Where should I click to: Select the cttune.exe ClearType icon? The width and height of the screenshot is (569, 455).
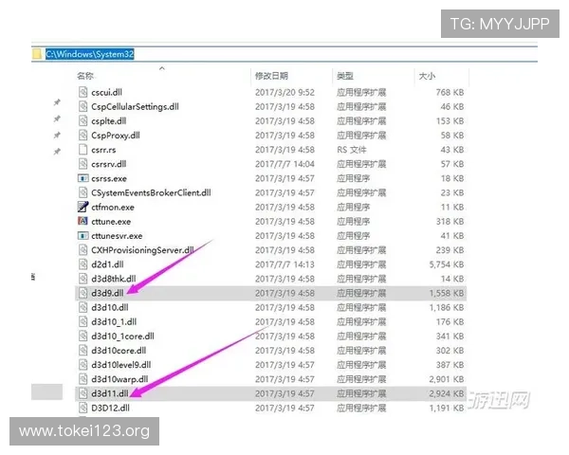[x=83, y=221]
